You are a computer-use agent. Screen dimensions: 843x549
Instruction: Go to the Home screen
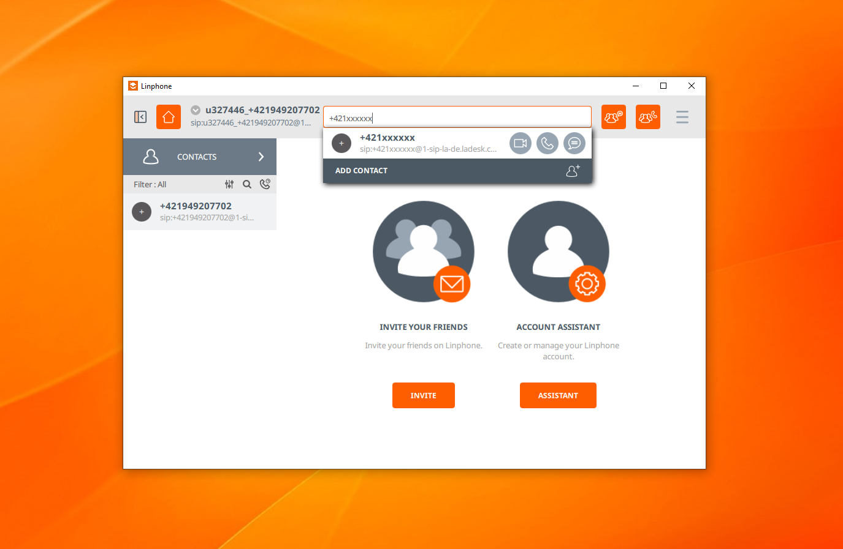pos(169,117)
